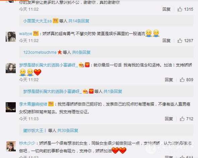Click yellow badge next to 李木青藤绕枝结

(x=51, y=104)
